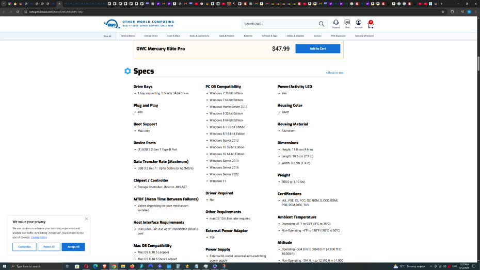Open the Cookie Policy link
This screenshot has width=480, height=270.
pos(39,238)
